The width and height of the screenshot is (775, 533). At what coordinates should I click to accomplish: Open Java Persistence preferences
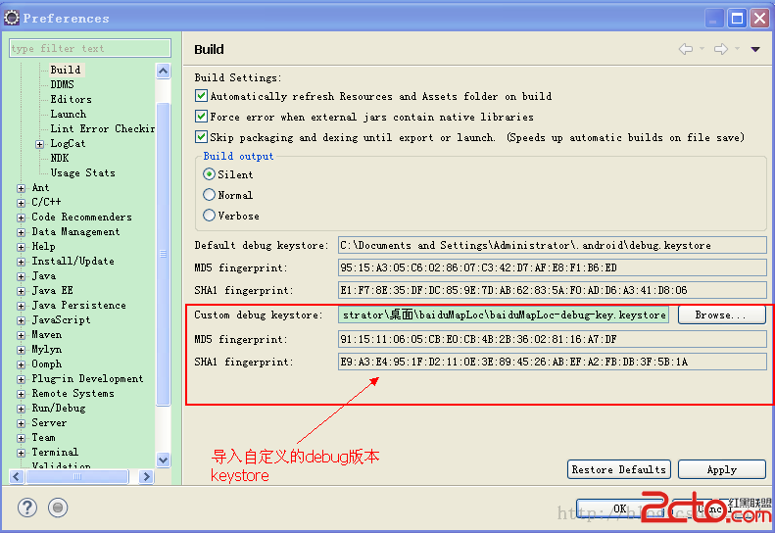pos(79,306)
